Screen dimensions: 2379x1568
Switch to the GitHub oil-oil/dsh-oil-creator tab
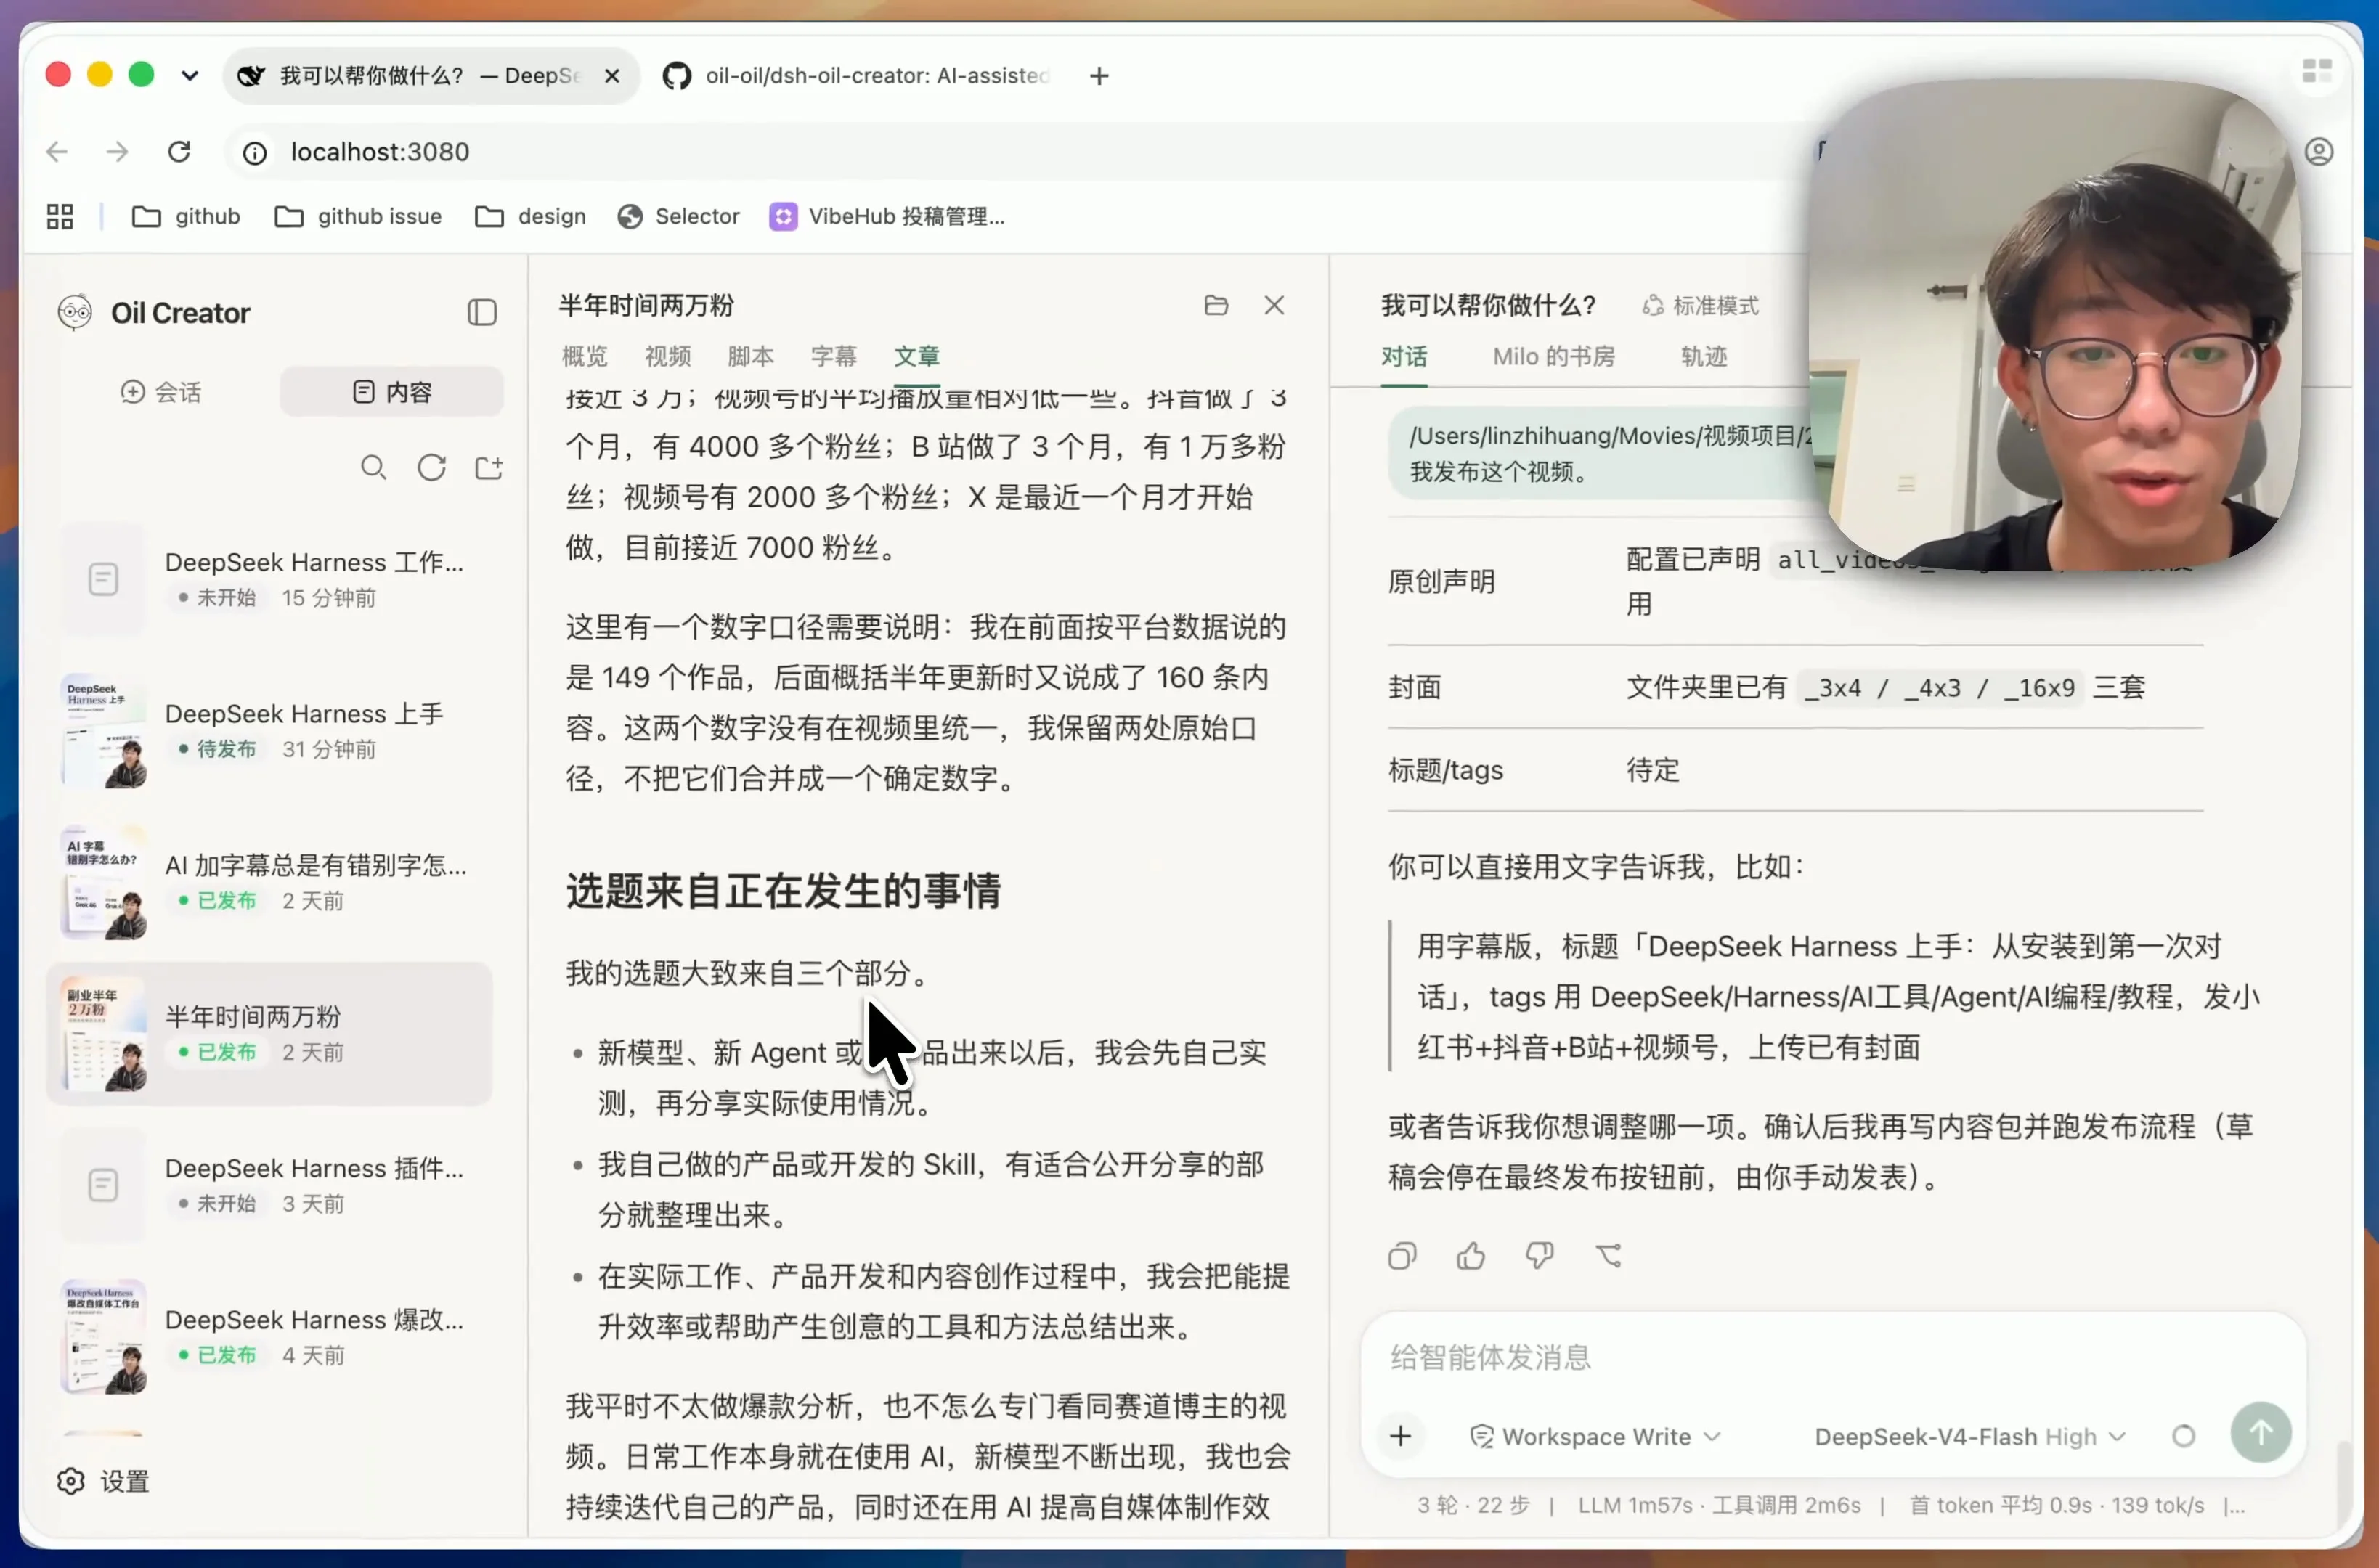point(856,76)
